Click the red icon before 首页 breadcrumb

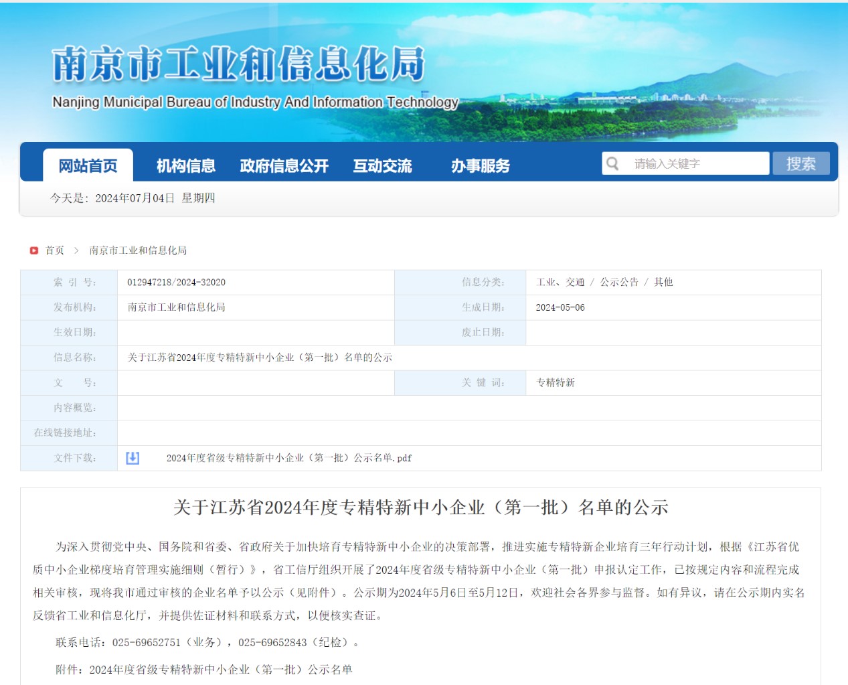coord(34,250)
